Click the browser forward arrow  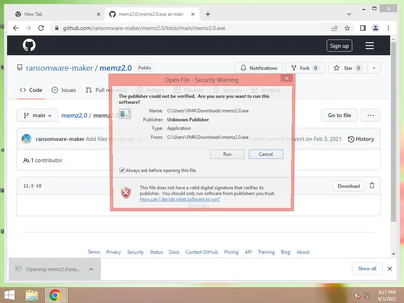[x=28, y=28]
